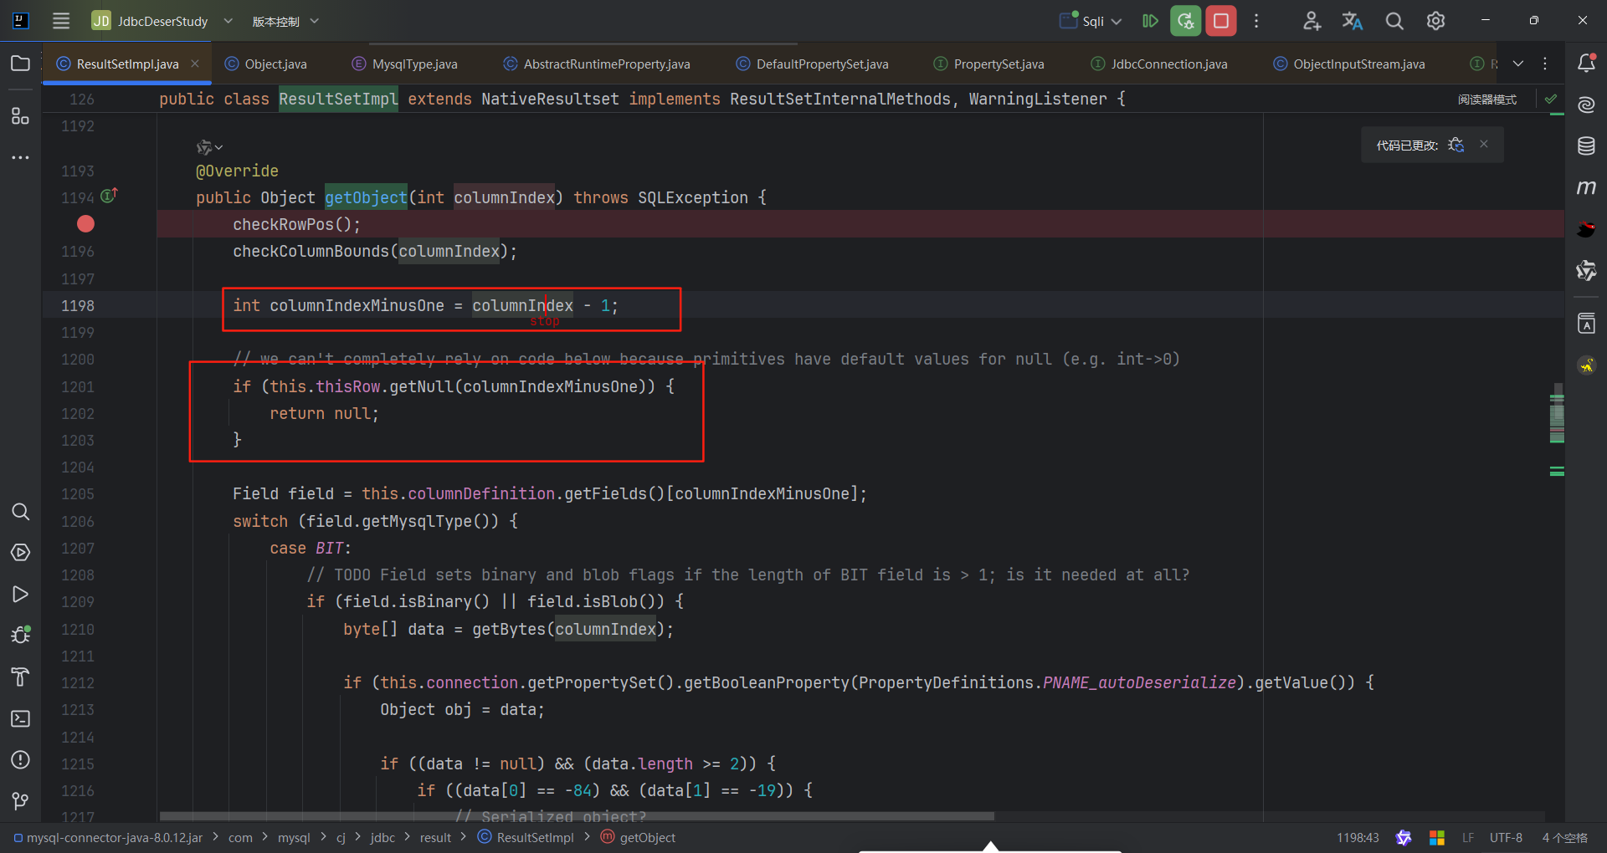1607x853 pixels.
Task: Click the columnIndexMinusOne variable on line 1198
Action: 357,306
